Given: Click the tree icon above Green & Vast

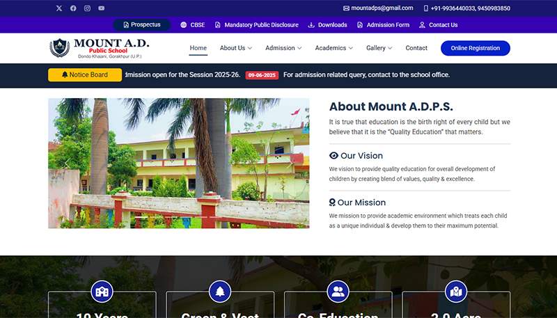Looking at the screenshot, I should [220, 292].
